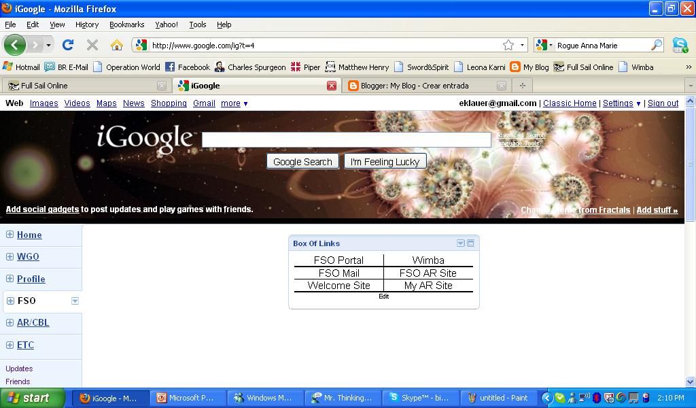Bookmark this page with the star icon

pyautogui.click(x=508, y=45)
